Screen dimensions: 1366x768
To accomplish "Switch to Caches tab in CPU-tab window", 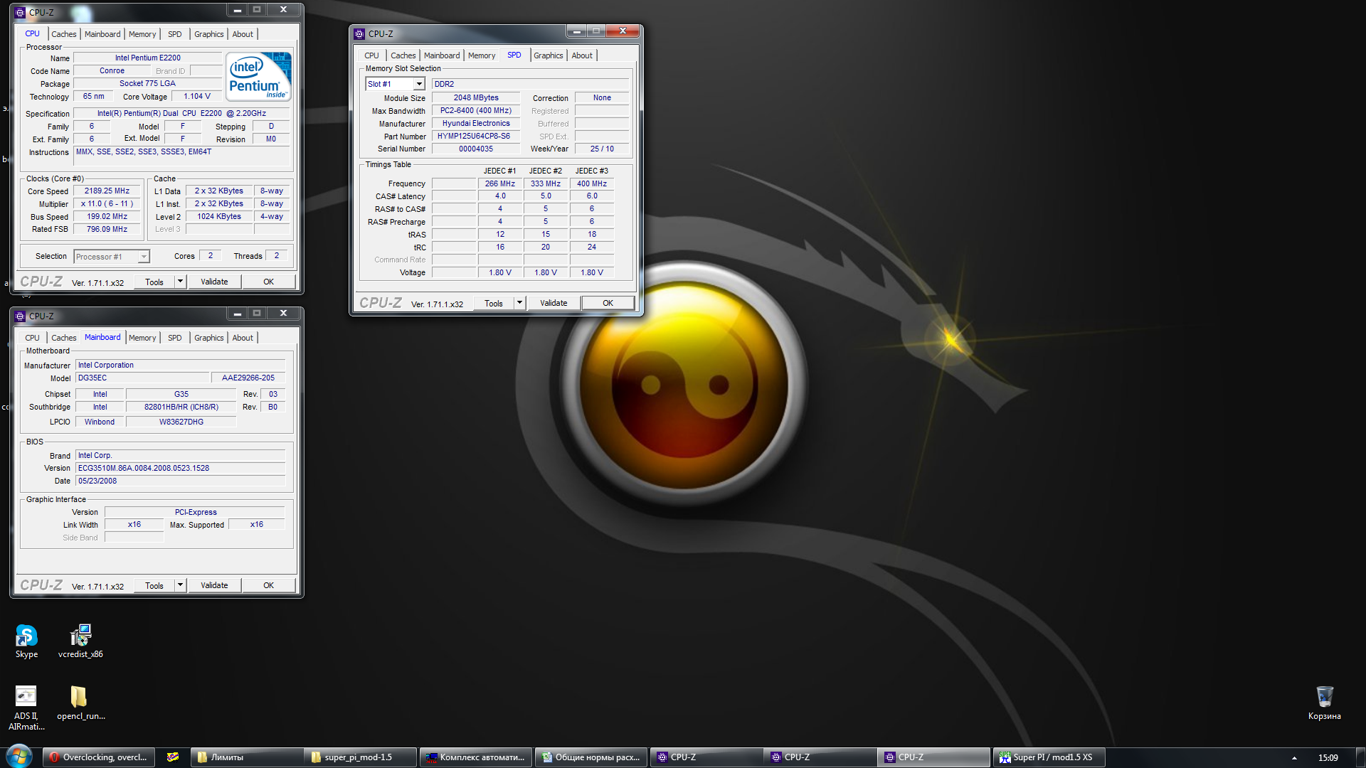I will [x=63, y=34].
